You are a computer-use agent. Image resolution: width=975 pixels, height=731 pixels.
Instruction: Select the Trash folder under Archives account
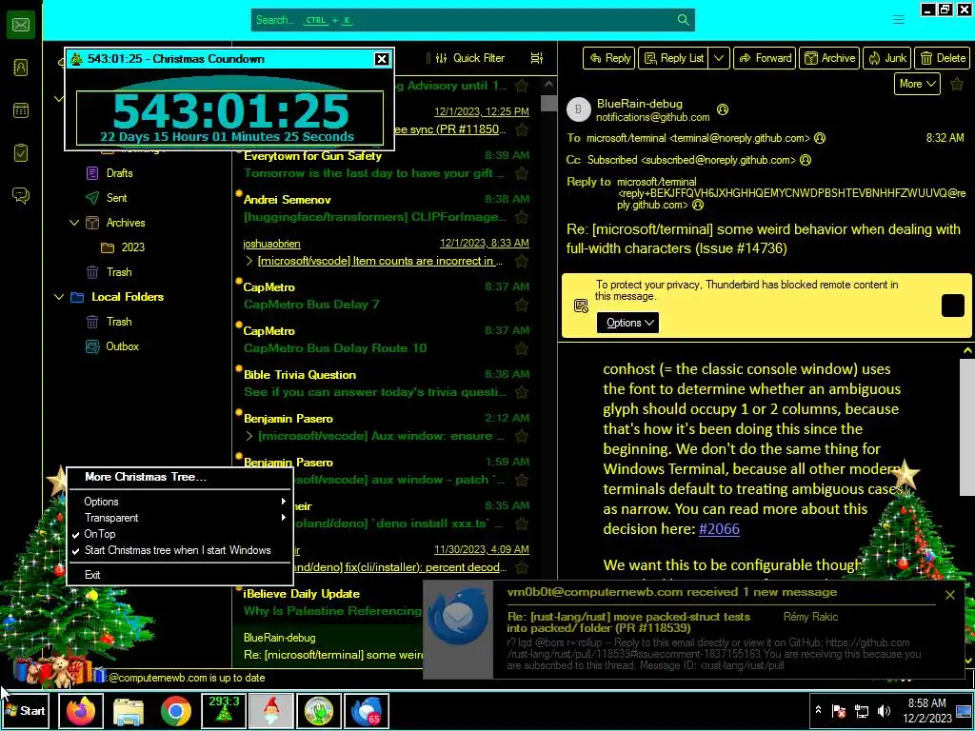pyautogui.click(x=119, y=272)
